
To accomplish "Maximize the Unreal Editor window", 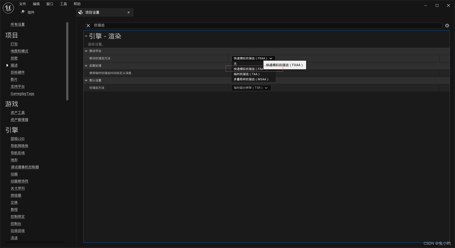I will click(437, 5).
